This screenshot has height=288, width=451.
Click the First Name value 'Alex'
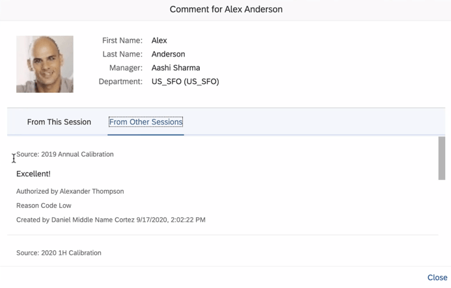pos(159,40)
